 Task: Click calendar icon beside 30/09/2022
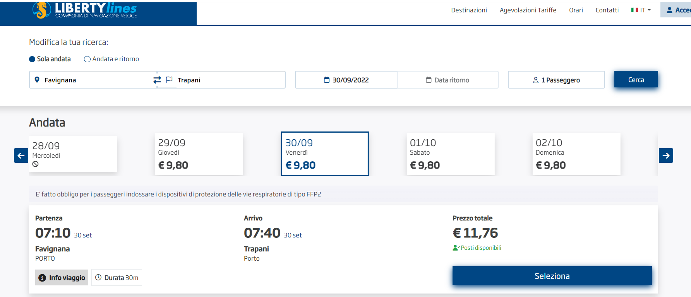(x=327, y=80)
